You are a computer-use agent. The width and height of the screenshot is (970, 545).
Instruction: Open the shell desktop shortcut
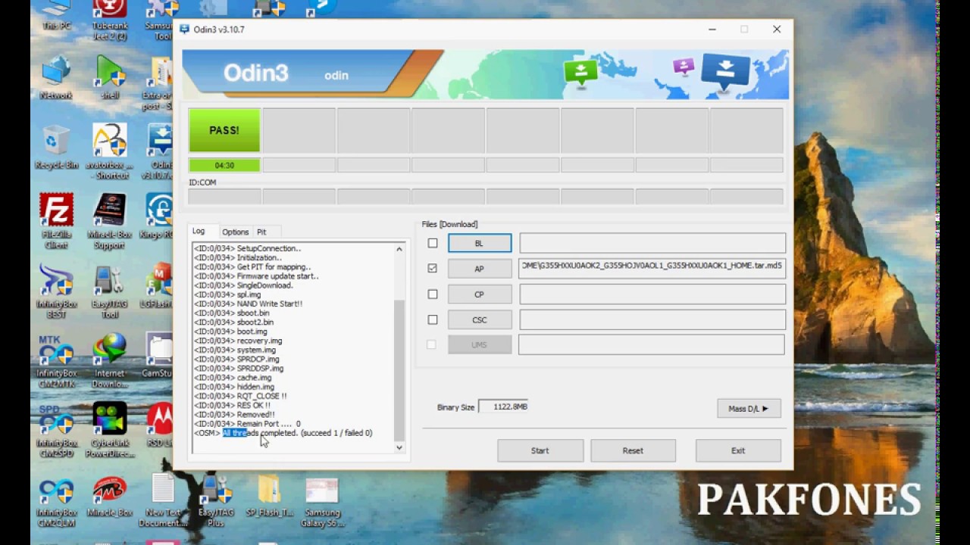(x=110, y=78)
